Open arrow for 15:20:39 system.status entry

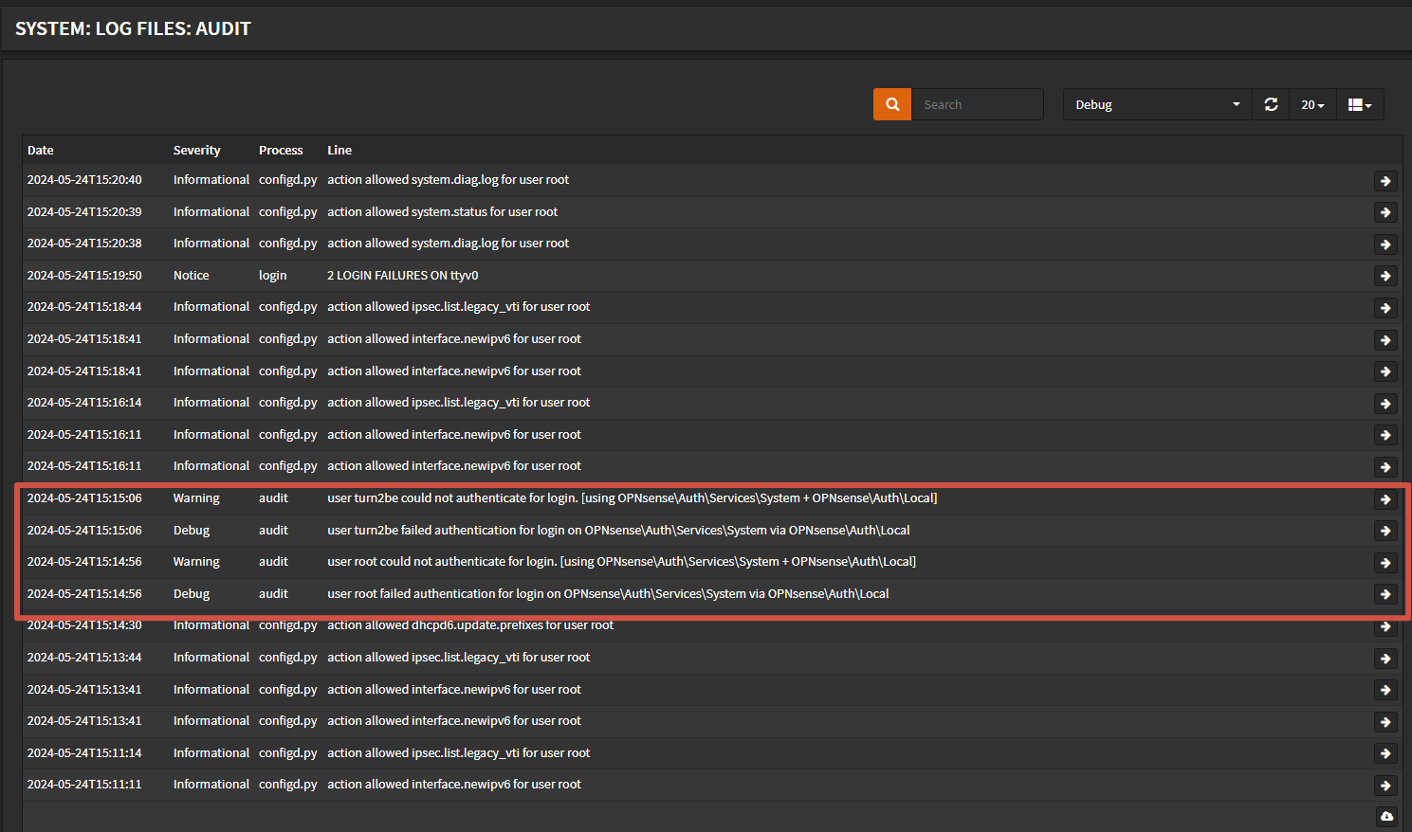click(1385, 212)
